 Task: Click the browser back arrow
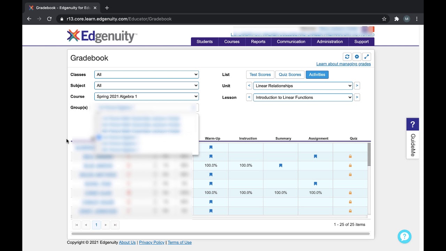29,19
